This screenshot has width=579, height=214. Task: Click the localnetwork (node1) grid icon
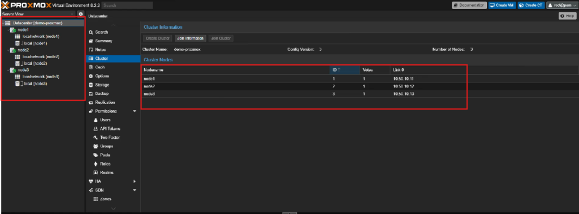pyautogui.click(x=18, y=37)
